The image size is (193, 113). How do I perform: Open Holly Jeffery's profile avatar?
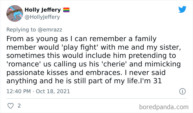coord(14,13)
